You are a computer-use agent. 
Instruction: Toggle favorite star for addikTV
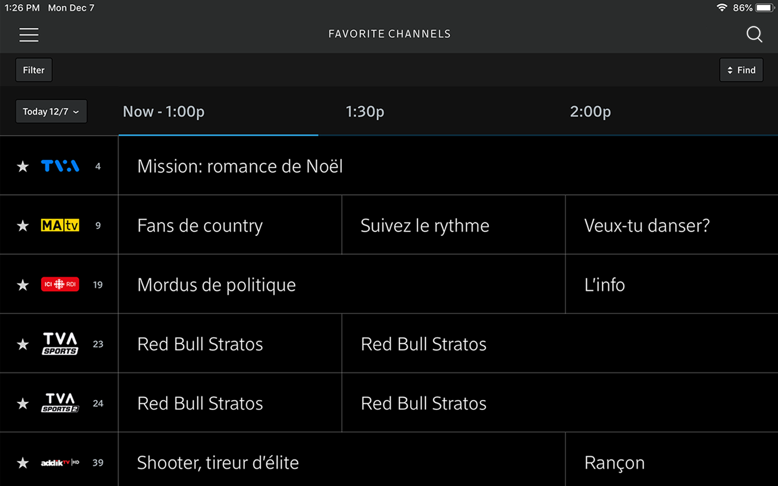click(23, 463)
